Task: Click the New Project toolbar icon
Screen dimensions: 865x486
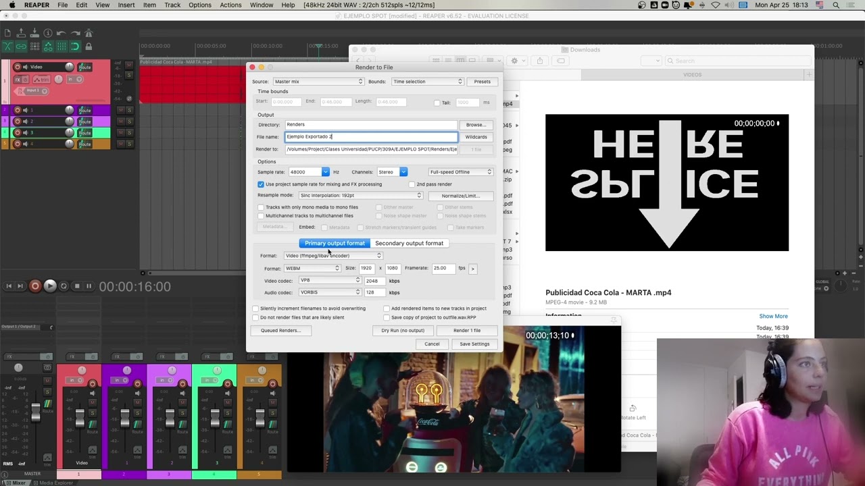Action: (7, 33)
